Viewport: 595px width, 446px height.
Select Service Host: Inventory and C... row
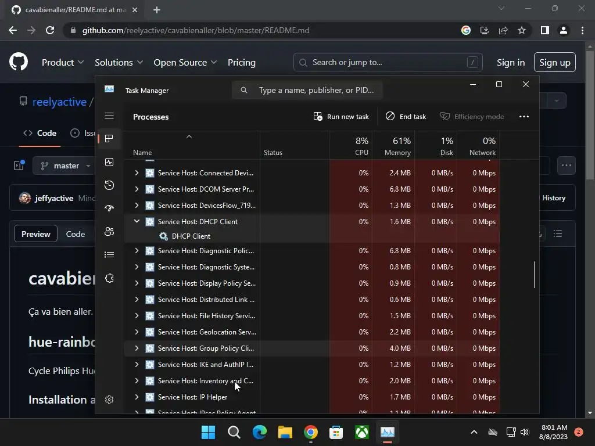[312, 381]
